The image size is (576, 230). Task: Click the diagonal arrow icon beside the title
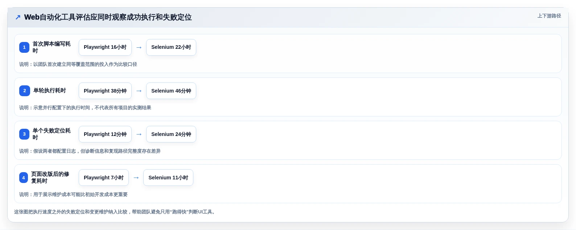18,17
